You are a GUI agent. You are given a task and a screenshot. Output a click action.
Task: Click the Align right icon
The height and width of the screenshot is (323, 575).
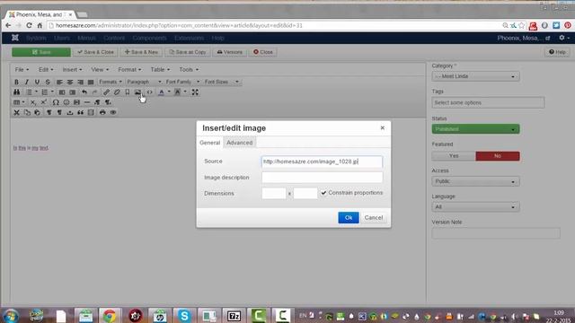(80, 82)
